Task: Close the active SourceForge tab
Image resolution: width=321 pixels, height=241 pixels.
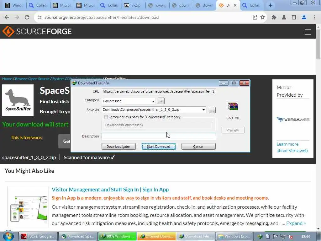Action: click(x=235, y=5)
